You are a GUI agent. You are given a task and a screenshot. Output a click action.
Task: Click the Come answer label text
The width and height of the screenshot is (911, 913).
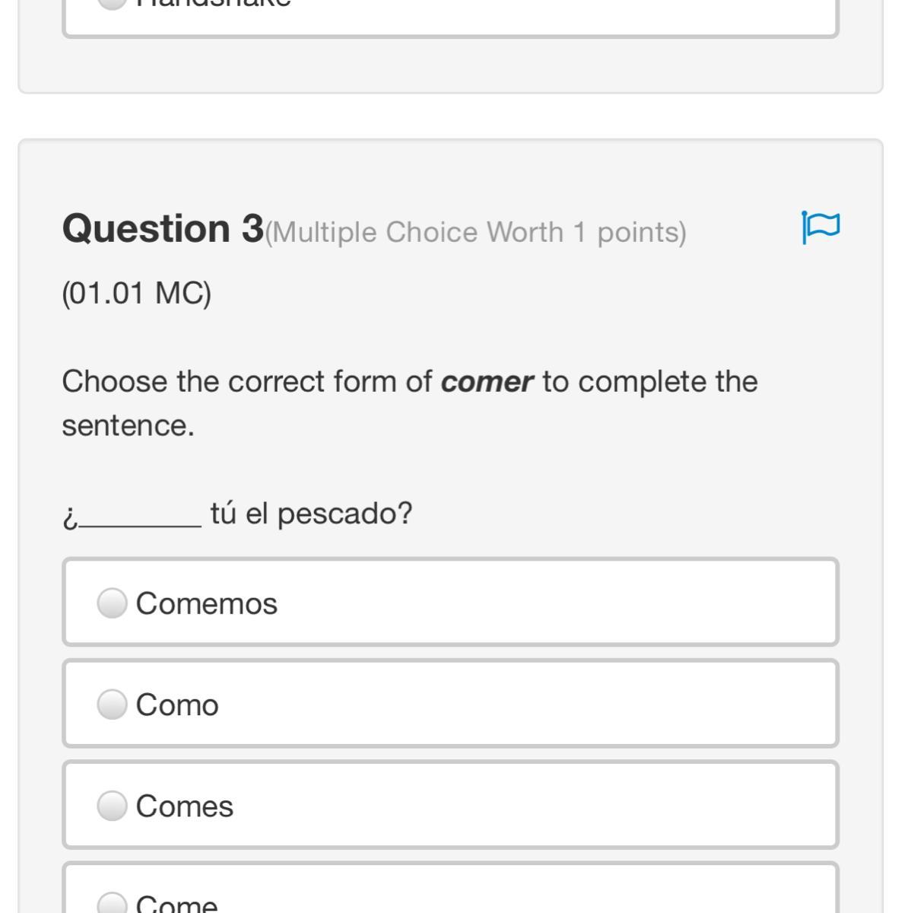click(176, 904)
